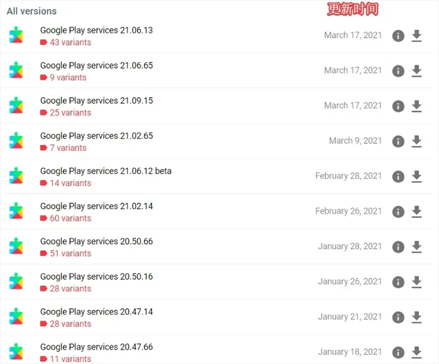Open Google Play services 21.06.13 title link

(x=97, y=30)
